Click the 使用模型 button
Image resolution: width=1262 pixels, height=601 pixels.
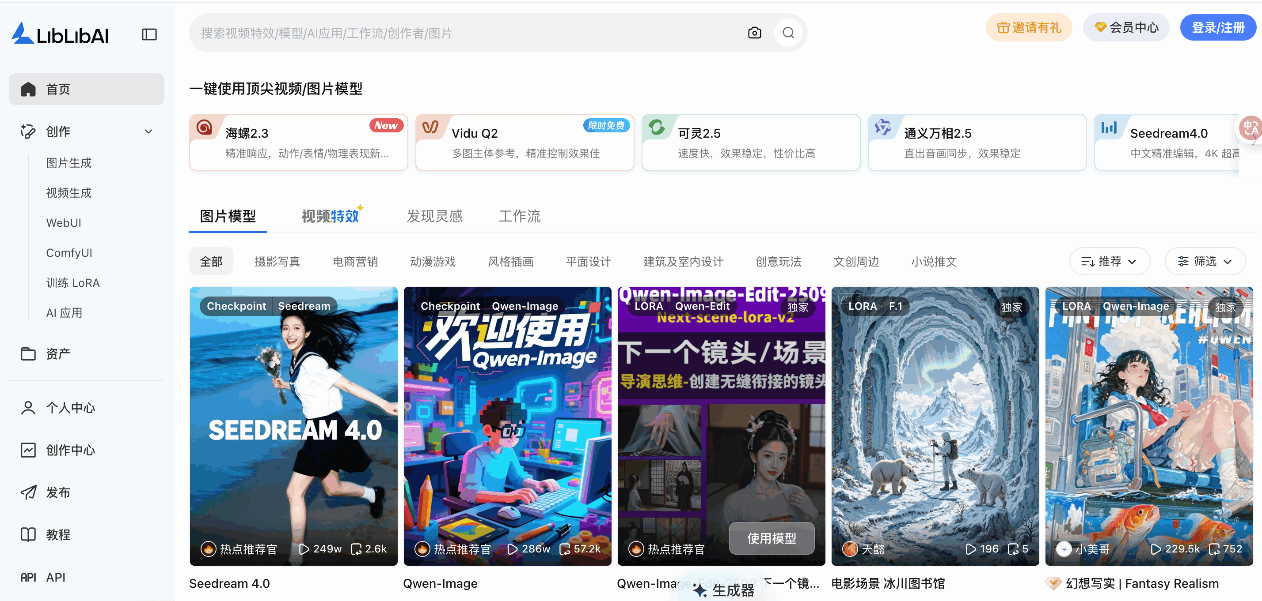(x=771, y=538)
